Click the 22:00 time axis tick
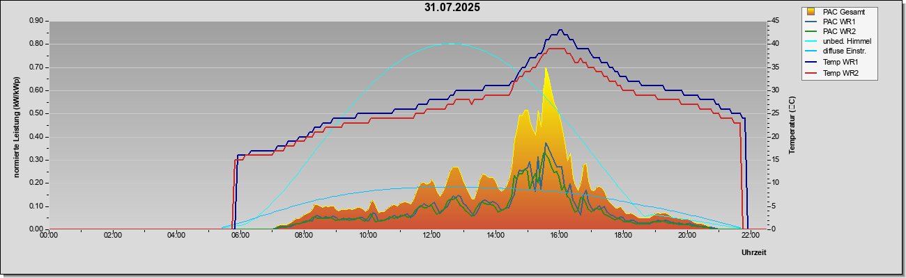906x278 pixels. (x=751, y=236)
